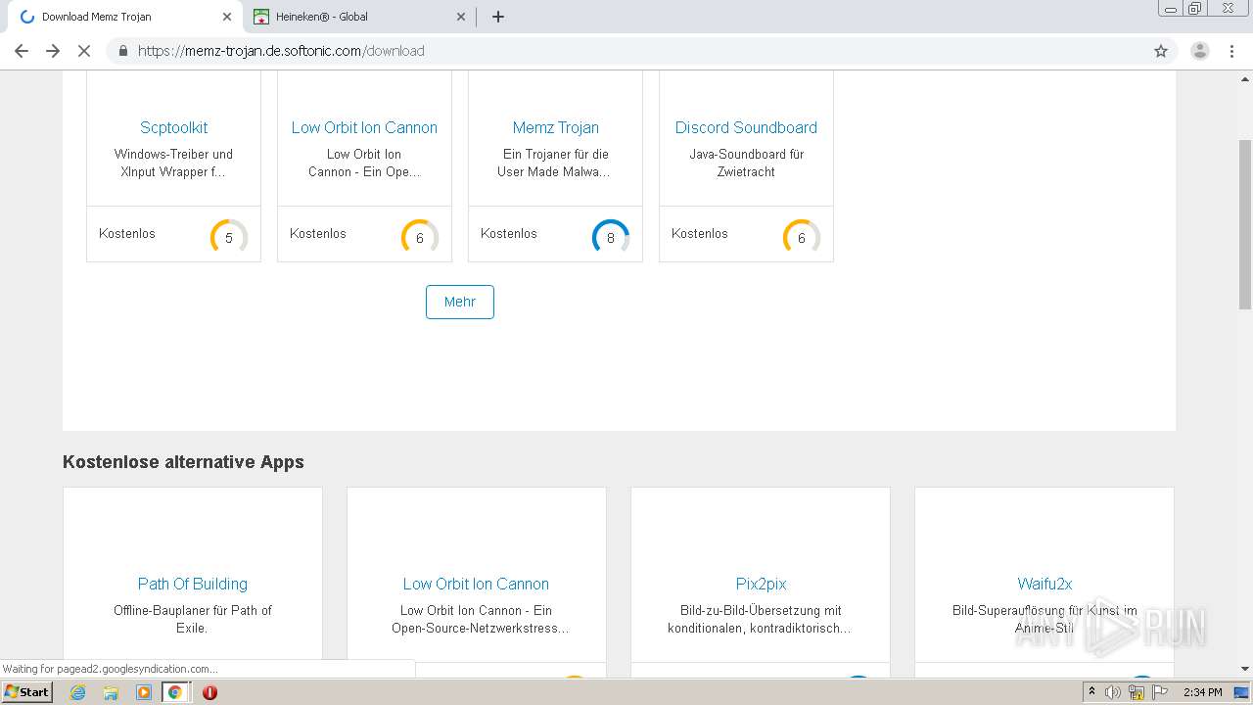Viewport: 1253px width, 705px height.
Task: Click the Offline-Bauplaner für Path of Exile text
Action: pyautogui.click(x=193, y=619)
